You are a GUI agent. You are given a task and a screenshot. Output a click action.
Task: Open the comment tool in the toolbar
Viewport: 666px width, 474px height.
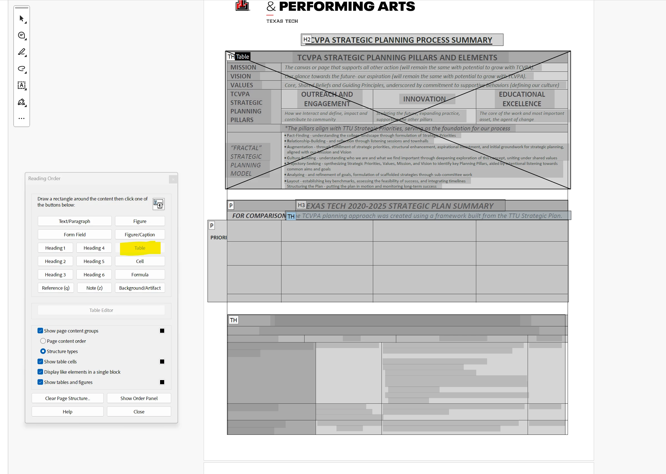[x=22, y=36]
